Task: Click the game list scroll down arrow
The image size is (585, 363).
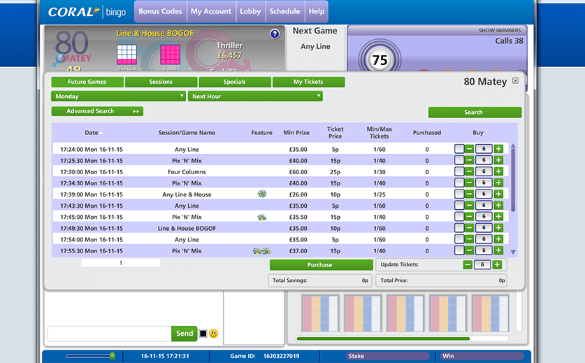Action: [513, 252]
